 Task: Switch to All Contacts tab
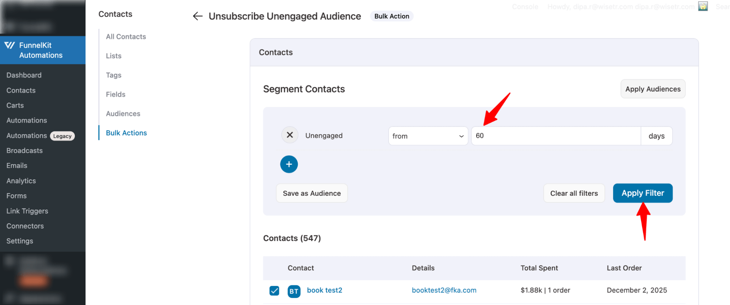point(126,37)
